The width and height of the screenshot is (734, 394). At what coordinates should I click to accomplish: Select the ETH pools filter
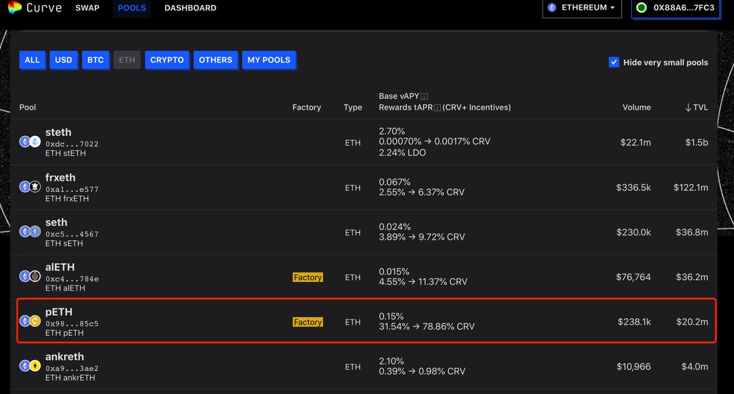pyautogui.click(x=127, y=60)
